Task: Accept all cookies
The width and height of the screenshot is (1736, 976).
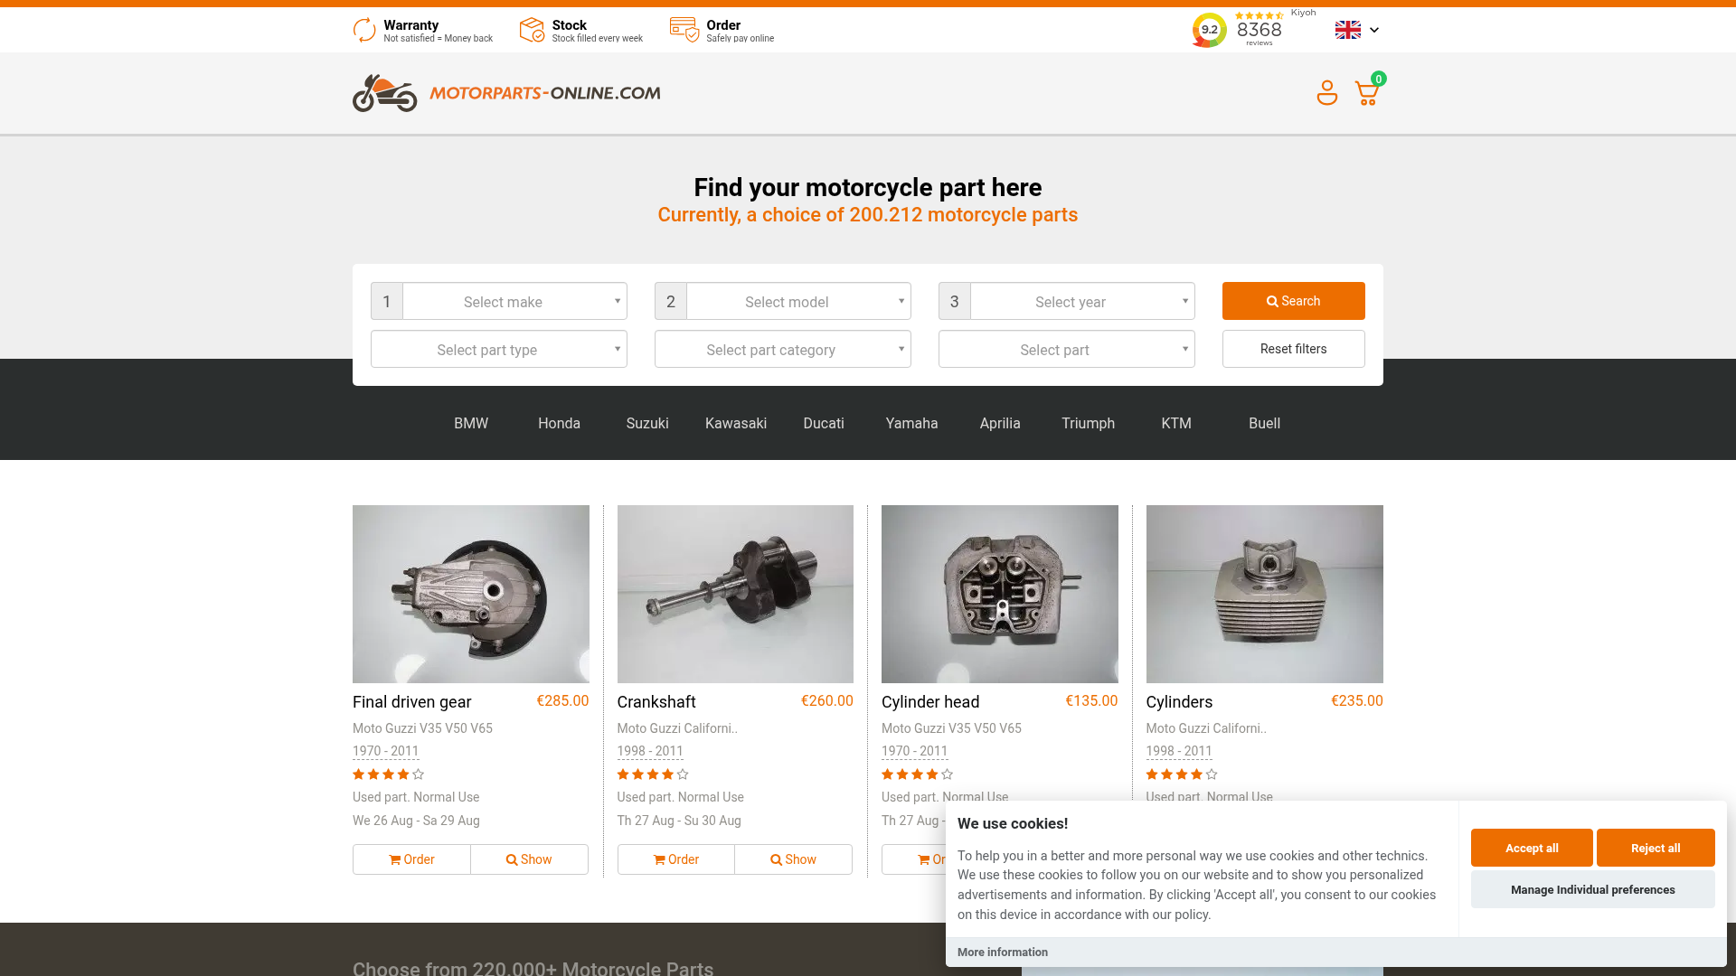Action: pyautogui.click(x=1532, y=848)
